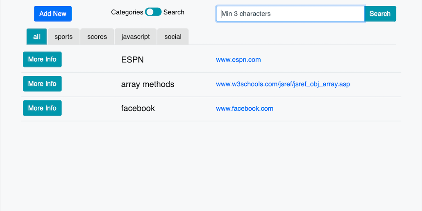Open More Info for ESPN
The width and height of the screenshot is (422, 211).
pyautogui.click(x=42, y=59)
